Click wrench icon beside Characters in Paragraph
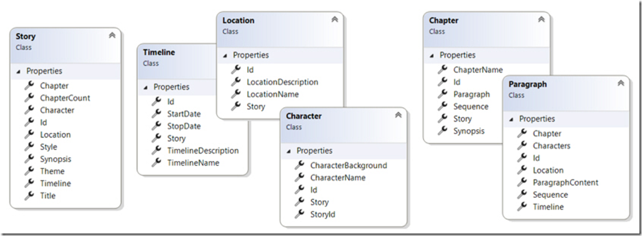Viewport: 642px width, 236px height. point(522,145)
